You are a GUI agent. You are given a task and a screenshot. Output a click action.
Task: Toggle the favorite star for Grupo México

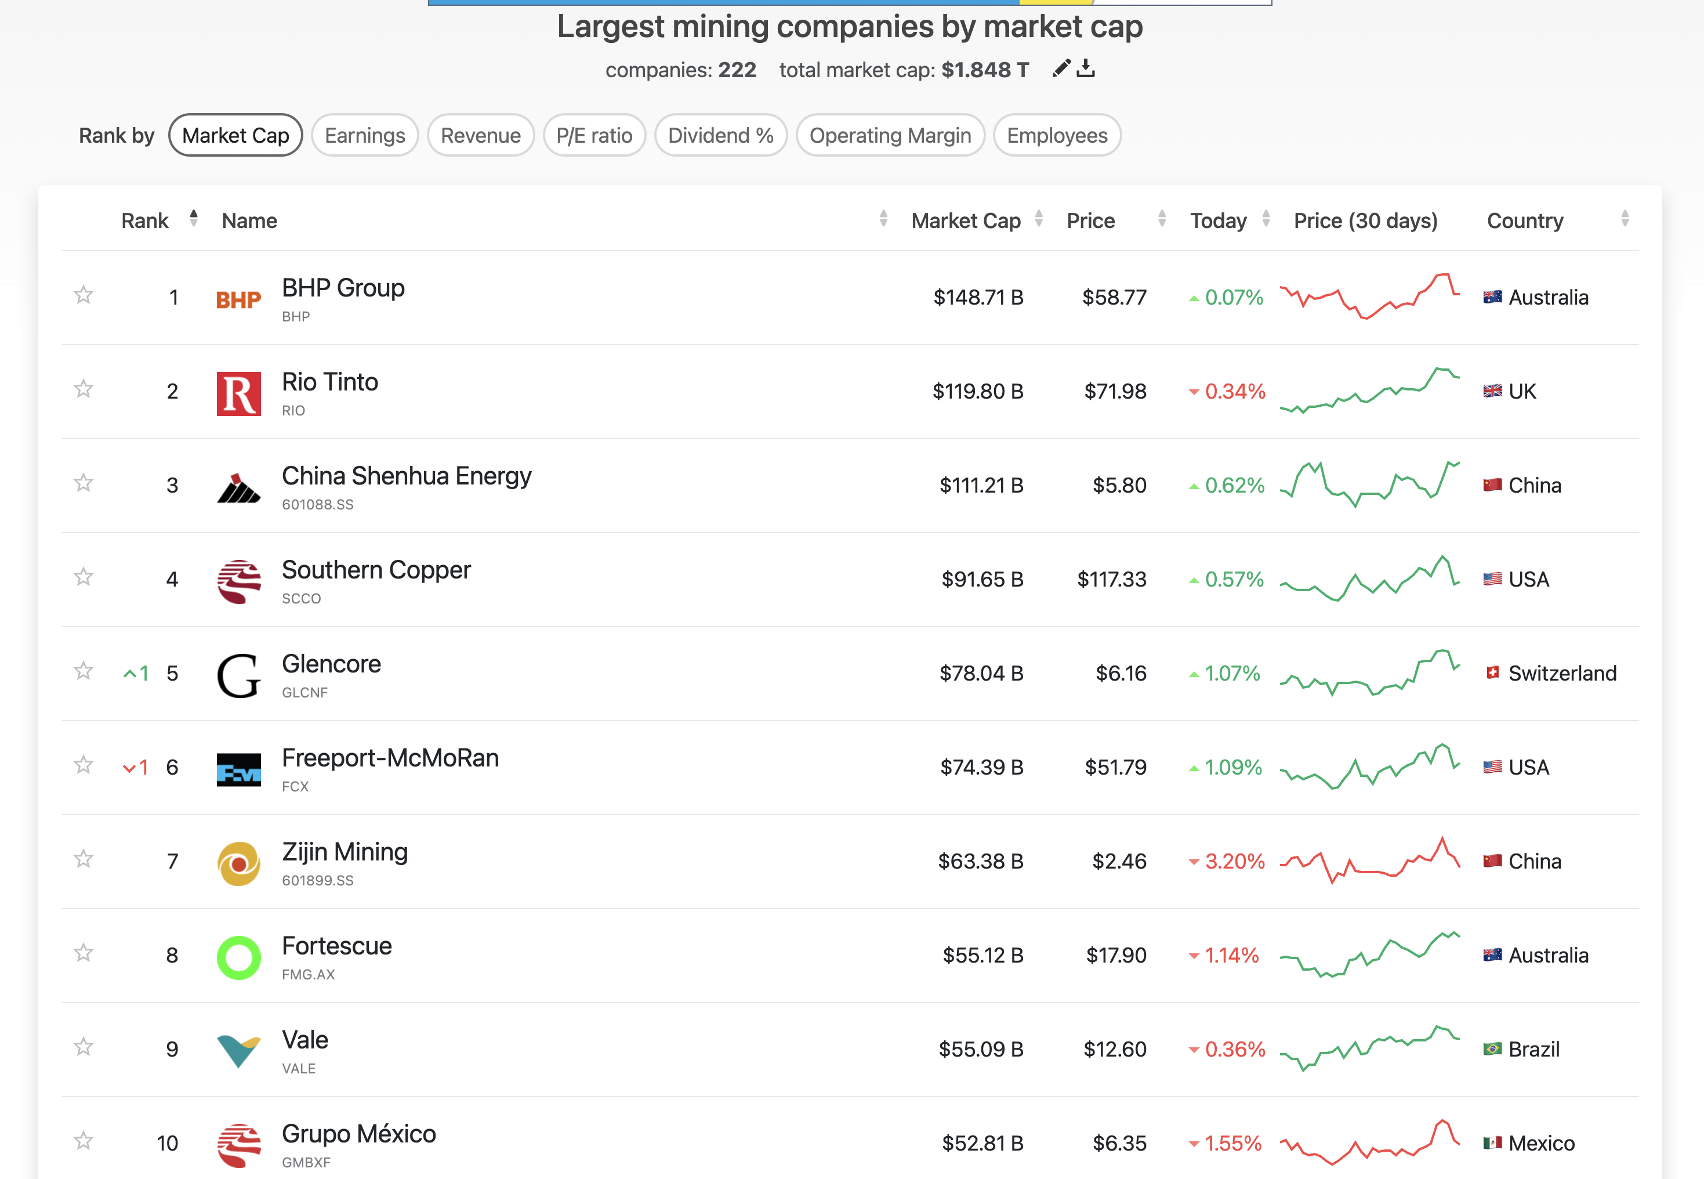point(84,1141)
